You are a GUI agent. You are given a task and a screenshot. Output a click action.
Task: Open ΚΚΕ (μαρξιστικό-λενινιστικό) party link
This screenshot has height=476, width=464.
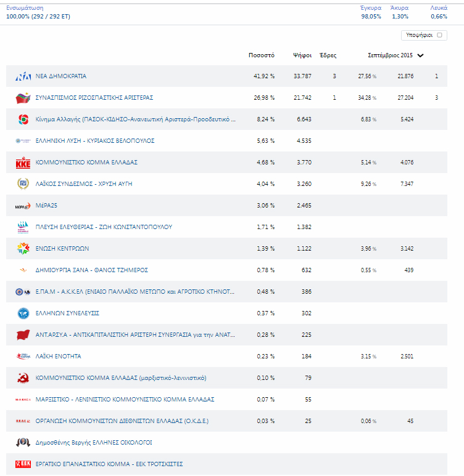click(x=121, y=378)
